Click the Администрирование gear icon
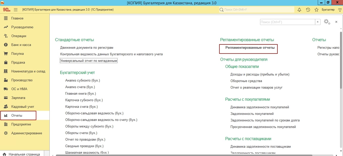Screen dimensions: 343x156 coord(6,133)
